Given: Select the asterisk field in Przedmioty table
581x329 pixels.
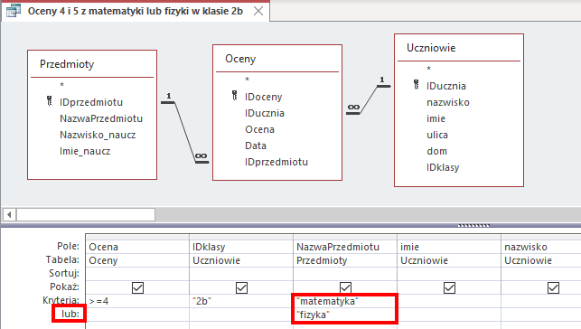Looking at the screenshot, I should pos(61,85).
